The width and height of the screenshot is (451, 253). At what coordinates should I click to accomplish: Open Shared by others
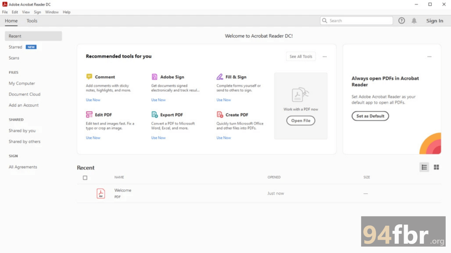click(24, 142)
